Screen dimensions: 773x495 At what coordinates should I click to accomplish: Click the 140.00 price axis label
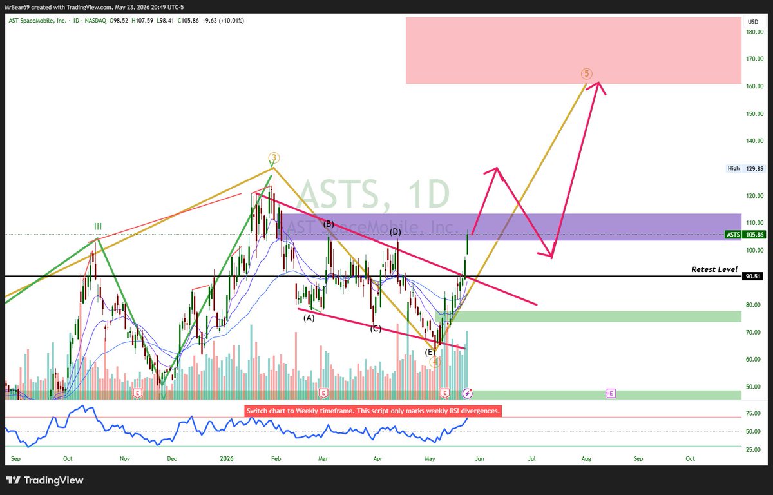coord(755,141)
